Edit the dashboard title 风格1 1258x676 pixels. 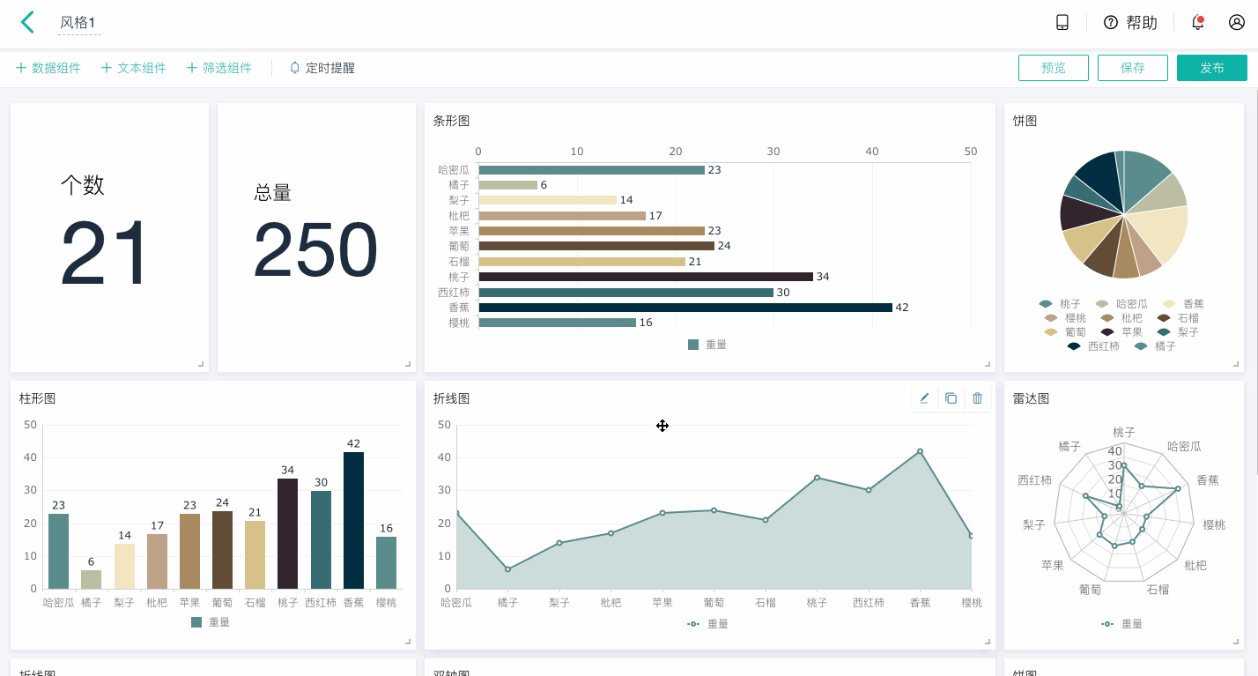pyautogui.click(x=78, y=23)
